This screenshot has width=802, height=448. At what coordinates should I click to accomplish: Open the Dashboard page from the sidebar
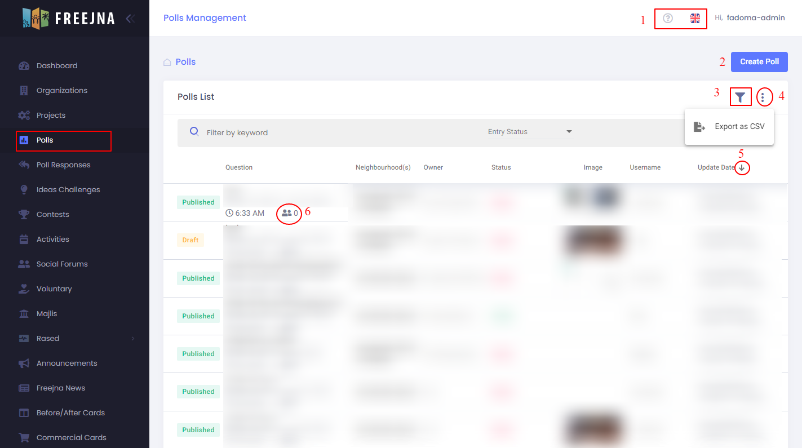coord(57,66)
